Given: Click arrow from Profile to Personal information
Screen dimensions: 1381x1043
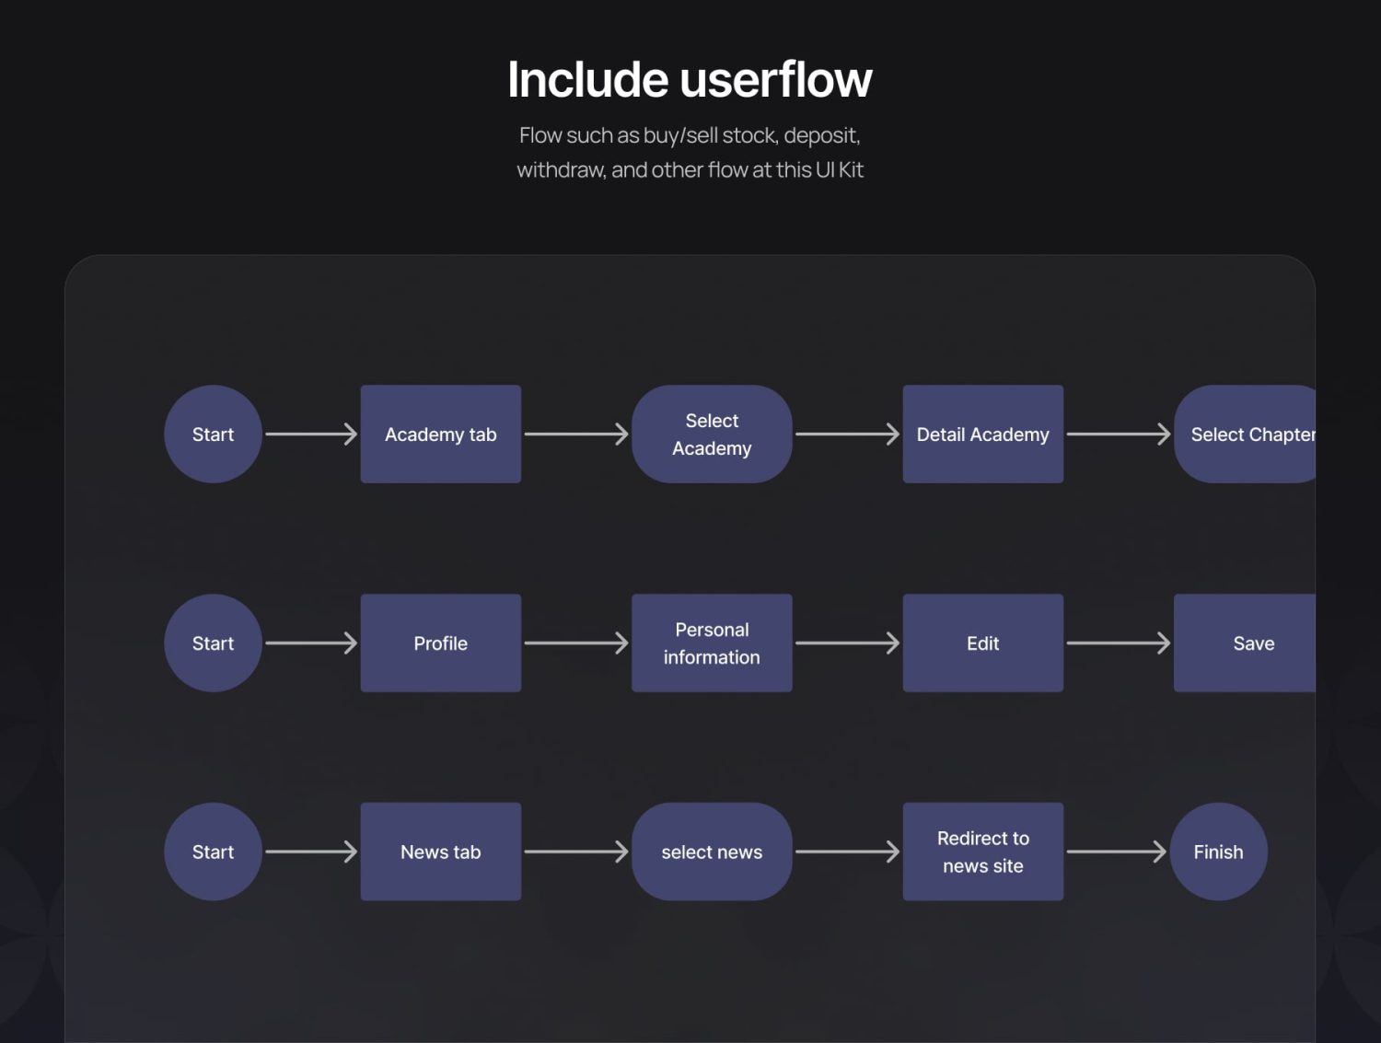Looking at the screenshot, I should point(576,643).
